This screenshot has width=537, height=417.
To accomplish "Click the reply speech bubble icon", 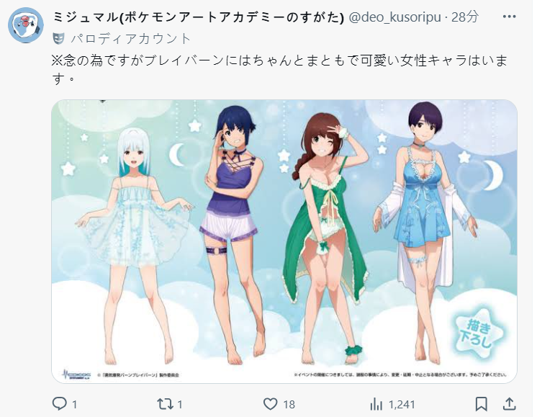I will [x=59, y=404].
